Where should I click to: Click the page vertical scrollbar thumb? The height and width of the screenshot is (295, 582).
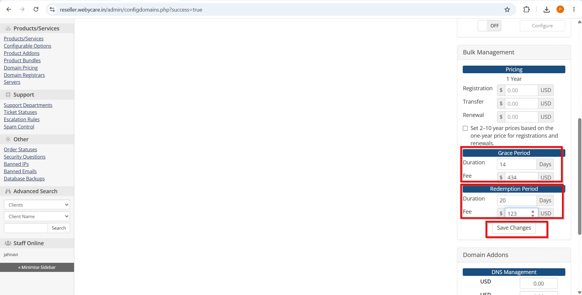tap(580, 176)
